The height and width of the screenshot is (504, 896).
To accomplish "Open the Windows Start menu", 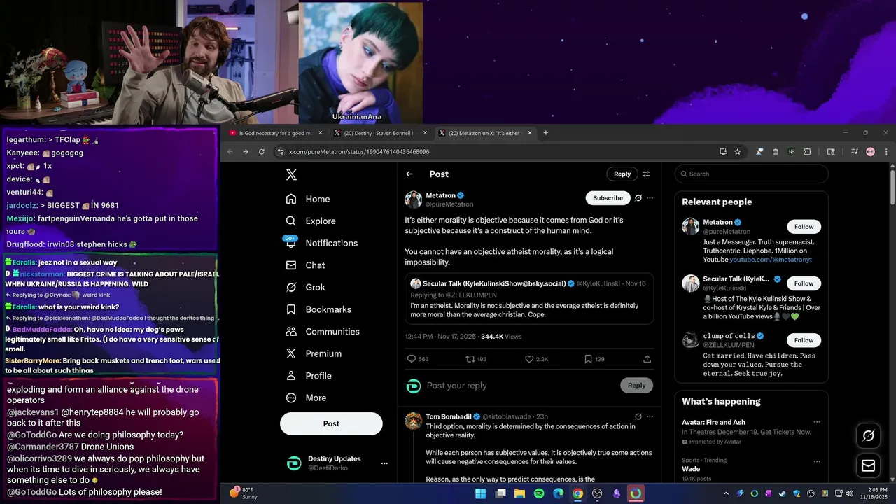I will coord(480,493).
